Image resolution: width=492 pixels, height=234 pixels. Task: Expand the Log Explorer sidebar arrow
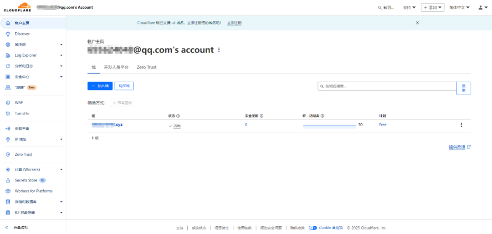tap(61, 55)
